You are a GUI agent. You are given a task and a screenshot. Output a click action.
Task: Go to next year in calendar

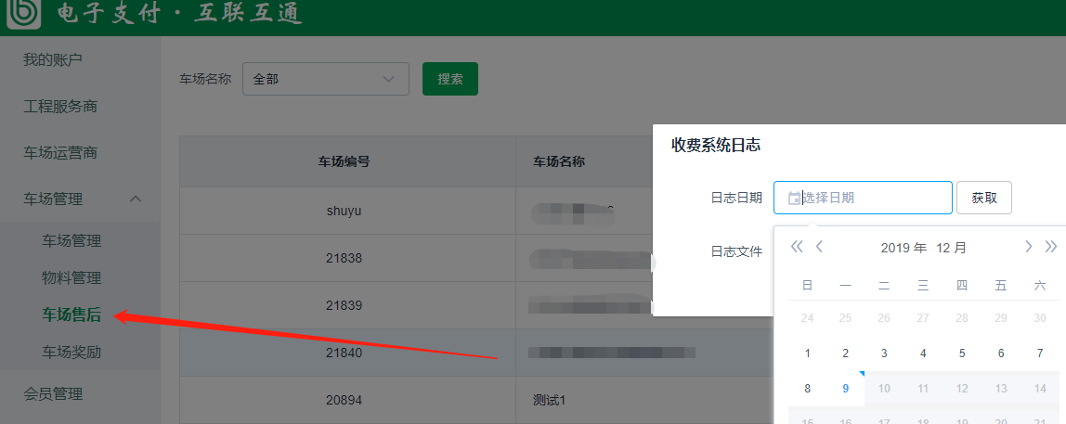[1051, 247]
